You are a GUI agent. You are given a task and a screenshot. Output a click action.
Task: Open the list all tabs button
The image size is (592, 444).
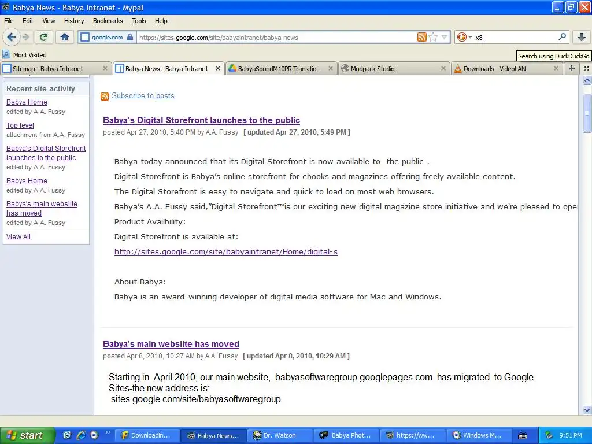(586, 68)
